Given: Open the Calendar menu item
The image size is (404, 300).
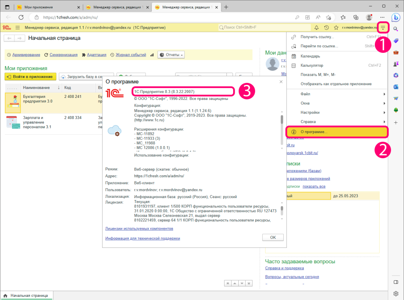Looking at the screenshot, I should (310, 56).
